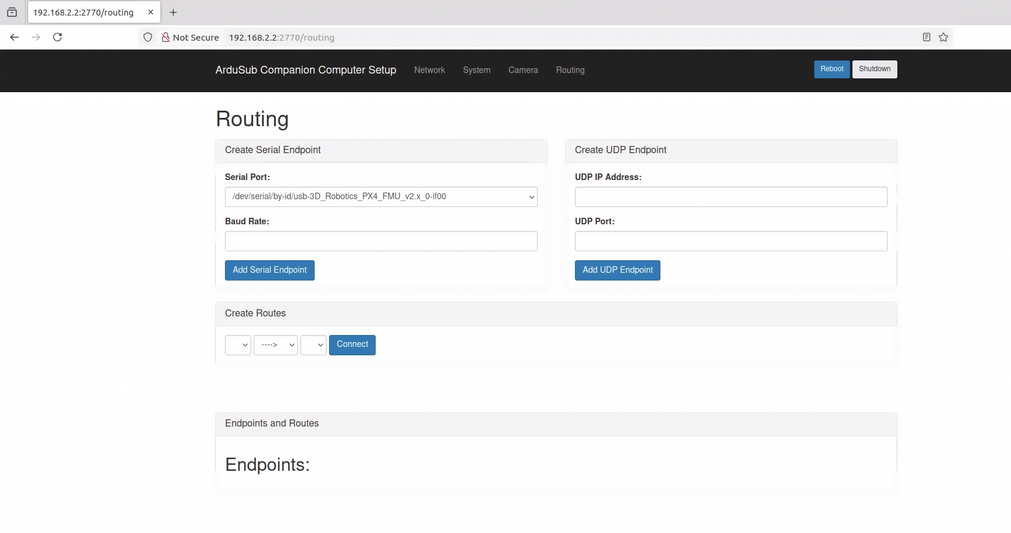Image resolution: width=1011 pixels, height=533 pixels.
Task: Click the Endpoints: heading
Action: point(267,465)
